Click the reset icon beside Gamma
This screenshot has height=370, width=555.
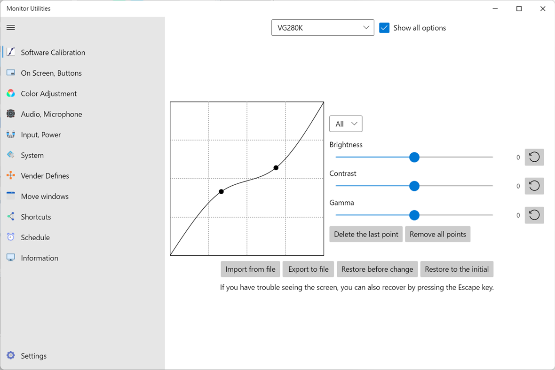(534, 215)
